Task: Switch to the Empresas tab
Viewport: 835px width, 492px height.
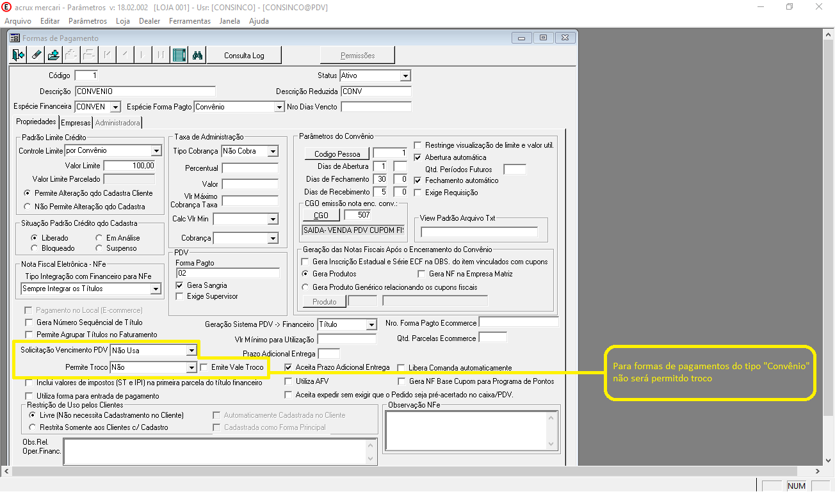Action: (x=76, y=123)
